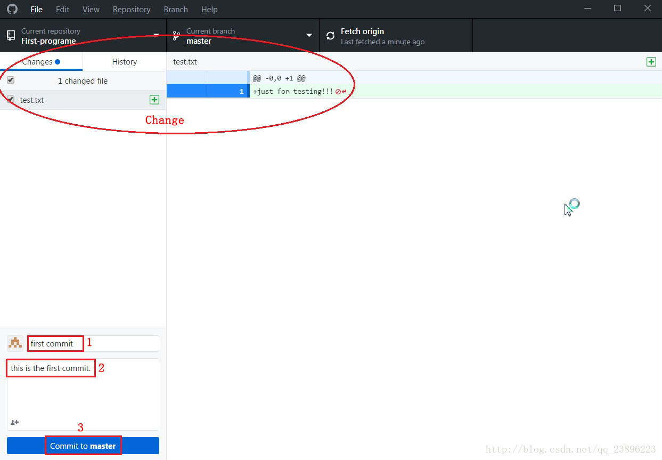Open the Repository menu
Image resolution: width=662 pixels, height=460 pixels.
(x=132, y=10)
